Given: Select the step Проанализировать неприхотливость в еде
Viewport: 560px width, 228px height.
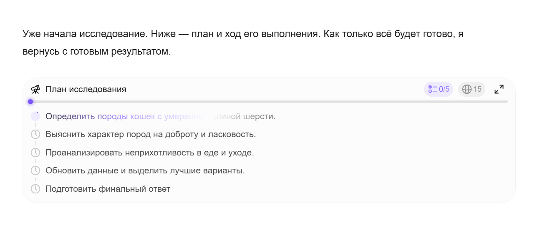Looking at the screenshot, I should (149, 153).
